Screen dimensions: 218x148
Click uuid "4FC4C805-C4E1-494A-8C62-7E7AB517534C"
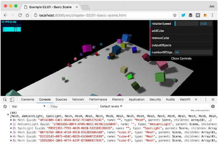pyautogui.click(x=71, y=120)
